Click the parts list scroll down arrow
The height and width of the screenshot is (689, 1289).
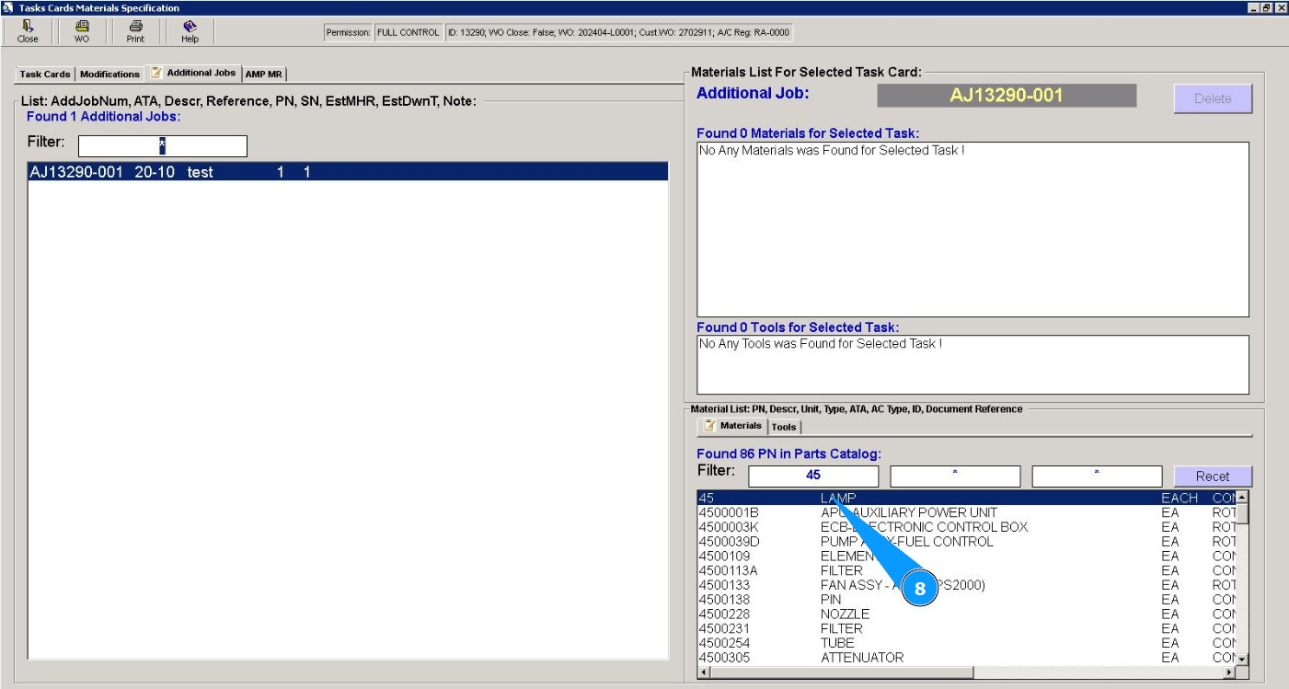(x=1241, y=659)
